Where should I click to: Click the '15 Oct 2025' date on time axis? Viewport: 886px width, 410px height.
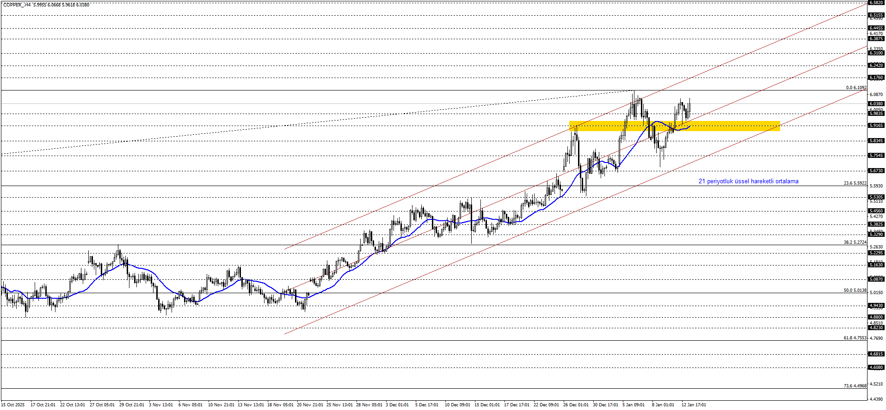tap(13, 405)
